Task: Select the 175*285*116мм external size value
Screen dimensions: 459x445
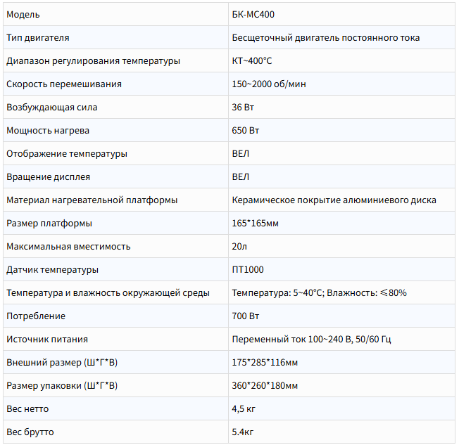Action: coord(265,363)
